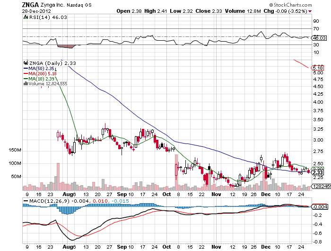Click the Open 2.38 value
331x251 pixels.
click(129, 11)
